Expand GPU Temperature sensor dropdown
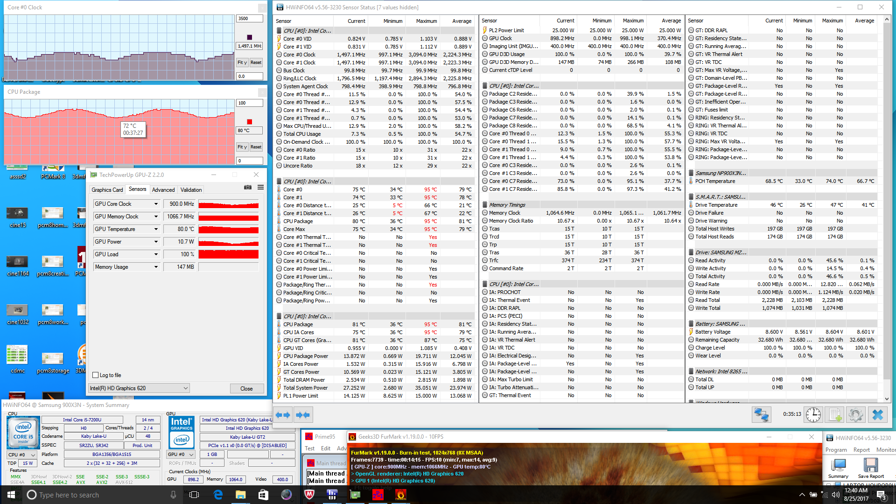 pos(156,229)
